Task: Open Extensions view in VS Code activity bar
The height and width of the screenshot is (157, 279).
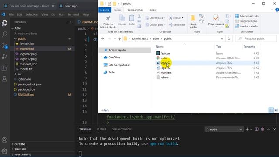Action: click(4, 68)
